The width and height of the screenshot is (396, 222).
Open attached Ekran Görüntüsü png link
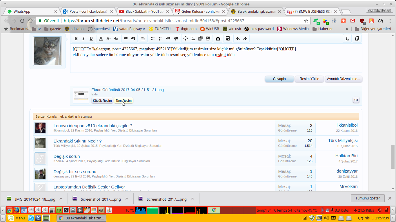click(x=128, y=90)
